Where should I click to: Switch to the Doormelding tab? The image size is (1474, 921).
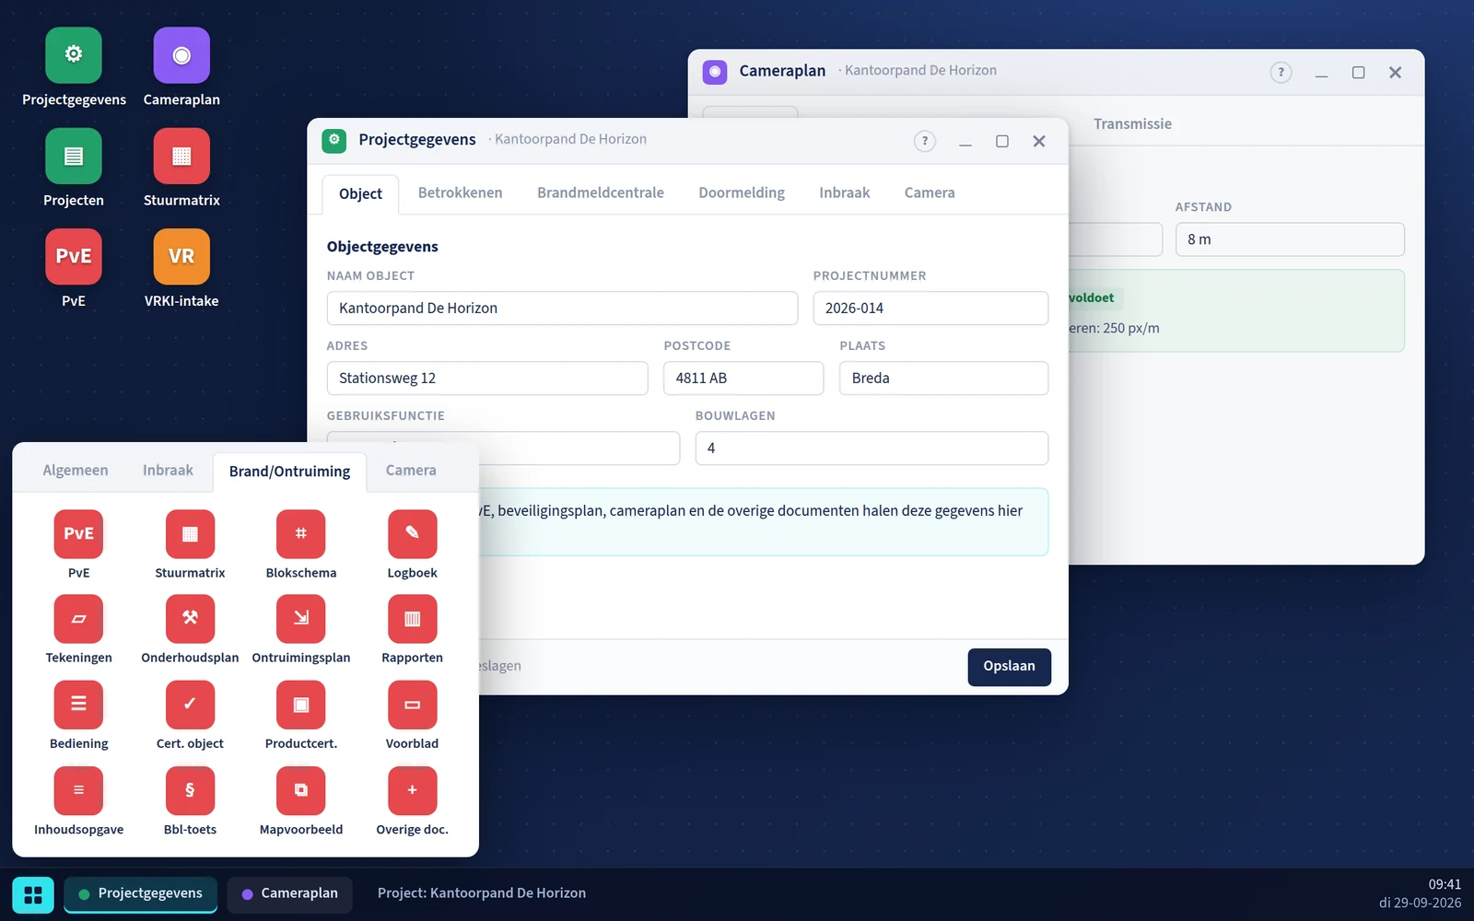coord(742,192)
